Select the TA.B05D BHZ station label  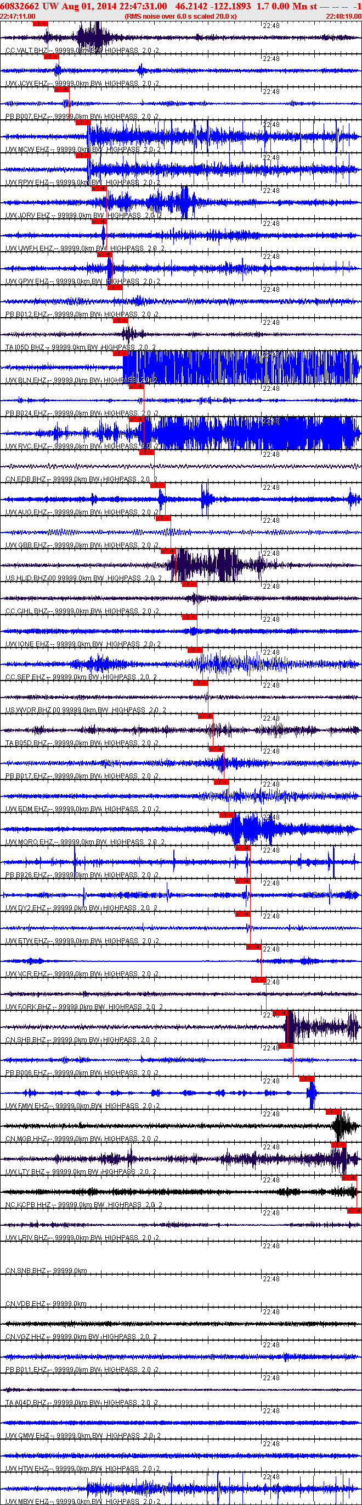point(82,743)
